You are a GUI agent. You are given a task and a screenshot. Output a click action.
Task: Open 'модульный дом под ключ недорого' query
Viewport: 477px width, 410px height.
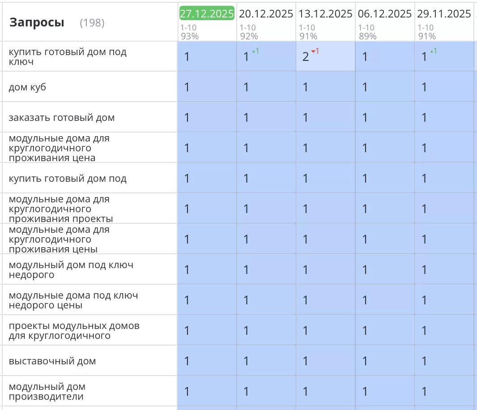[x=71, y=270]
